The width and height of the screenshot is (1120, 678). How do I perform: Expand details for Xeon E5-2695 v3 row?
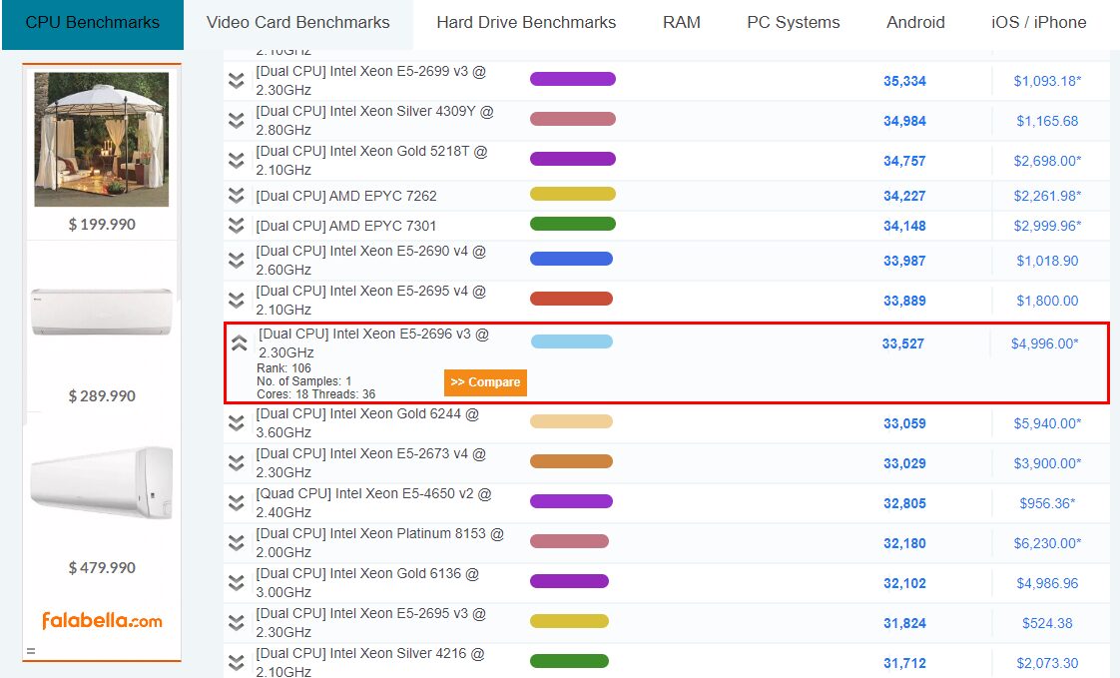coord(237,624)
